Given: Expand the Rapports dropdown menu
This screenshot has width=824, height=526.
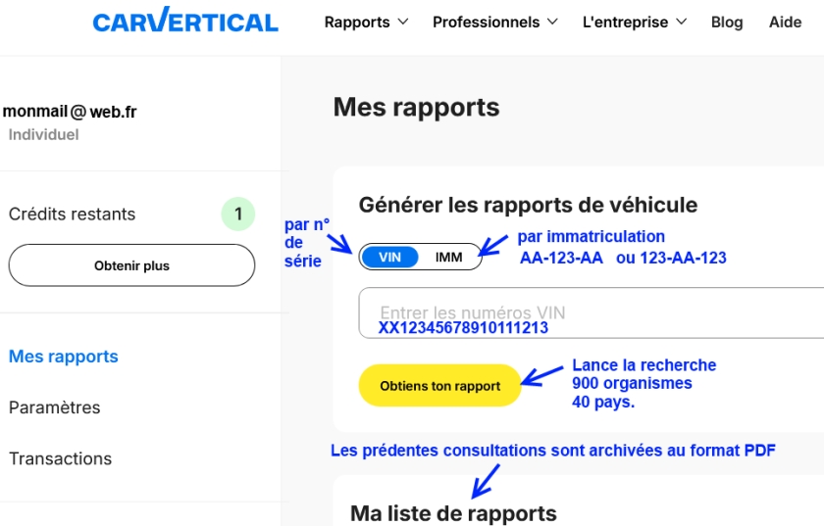Looking at the screenshot, I should (366, 22).
